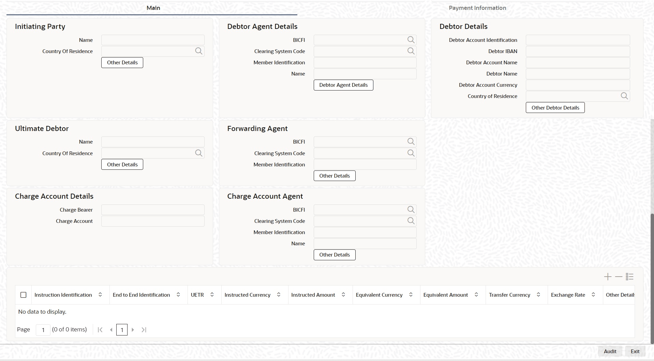Add a new row with the plus icon
The image size is (654, 361).
[608, 277]
